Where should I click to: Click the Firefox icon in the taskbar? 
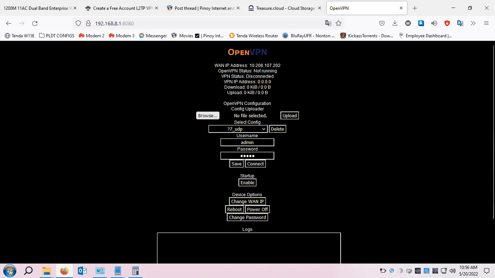pos(65,271)
